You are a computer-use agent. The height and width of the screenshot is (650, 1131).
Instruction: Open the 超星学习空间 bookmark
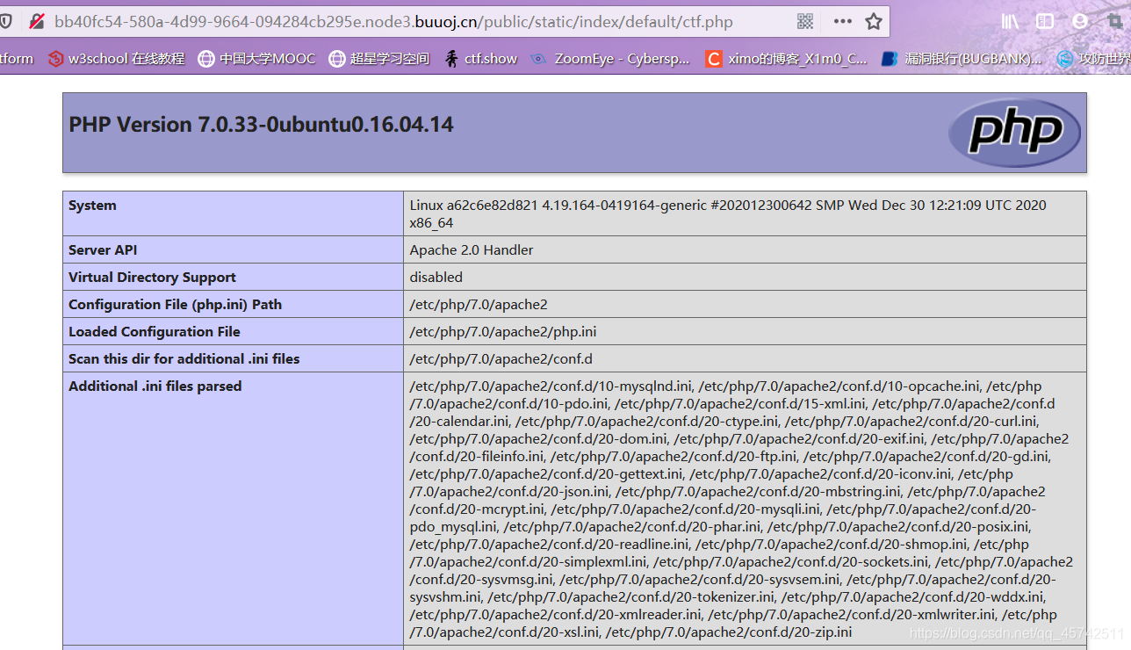pyautogui.click(x=379, y=59)
